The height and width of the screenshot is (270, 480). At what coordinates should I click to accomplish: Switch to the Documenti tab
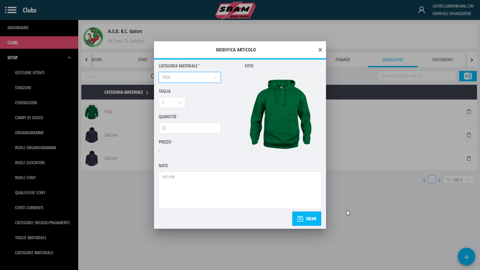[x=442, y=60]
